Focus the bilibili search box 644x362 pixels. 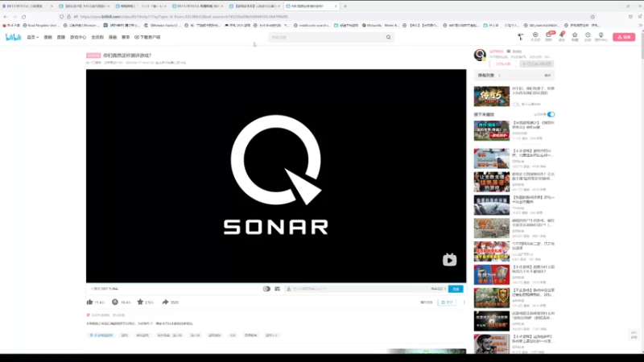pos(327,37)
